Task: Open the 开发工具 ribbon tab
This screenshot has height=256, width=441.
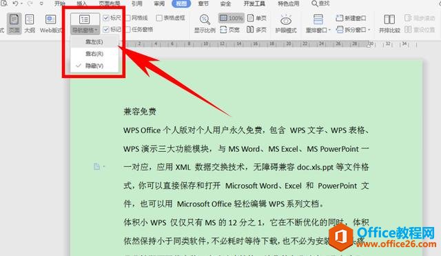Action: click(x=254, y=3)
